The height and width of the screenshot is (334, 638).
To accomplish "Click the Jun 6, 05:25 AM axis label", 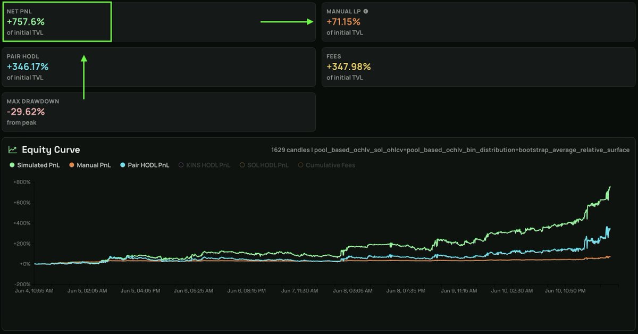I will coord(195,291).
